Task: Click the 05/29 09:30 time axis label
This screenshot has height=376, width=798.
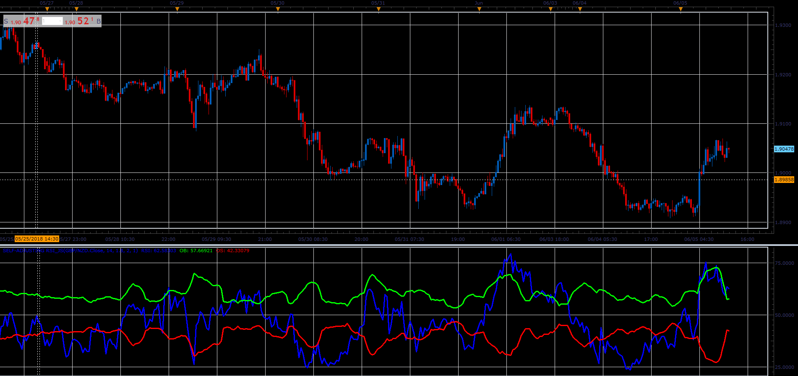Action: click(216, 239)
